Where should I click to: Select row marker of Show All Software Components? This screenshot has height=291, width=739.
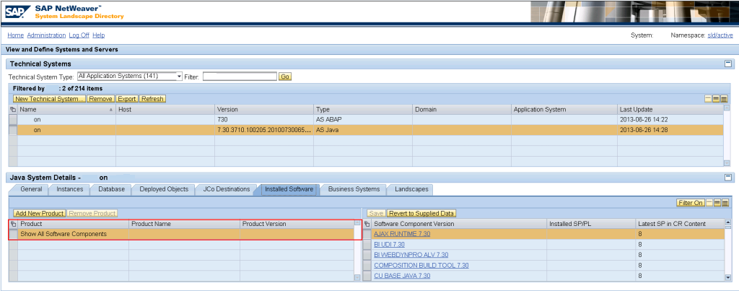pos(13,234)
